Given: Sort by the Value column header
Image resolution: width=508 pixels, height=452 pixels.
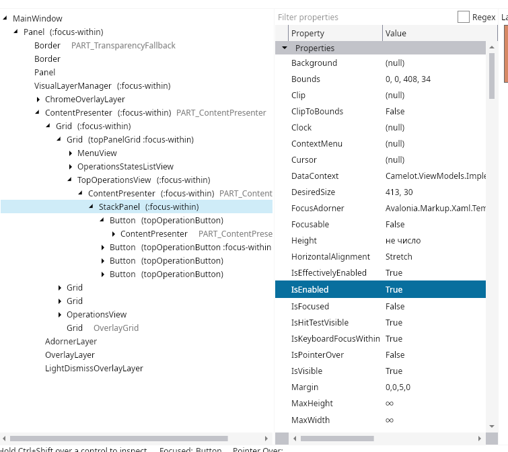Looking at the screenshot, I should click(439, 33).
